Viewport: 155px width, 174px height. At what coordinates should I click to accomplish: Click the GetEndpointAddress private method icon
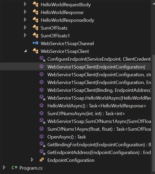pyautogui.click(x=42, y=152)
